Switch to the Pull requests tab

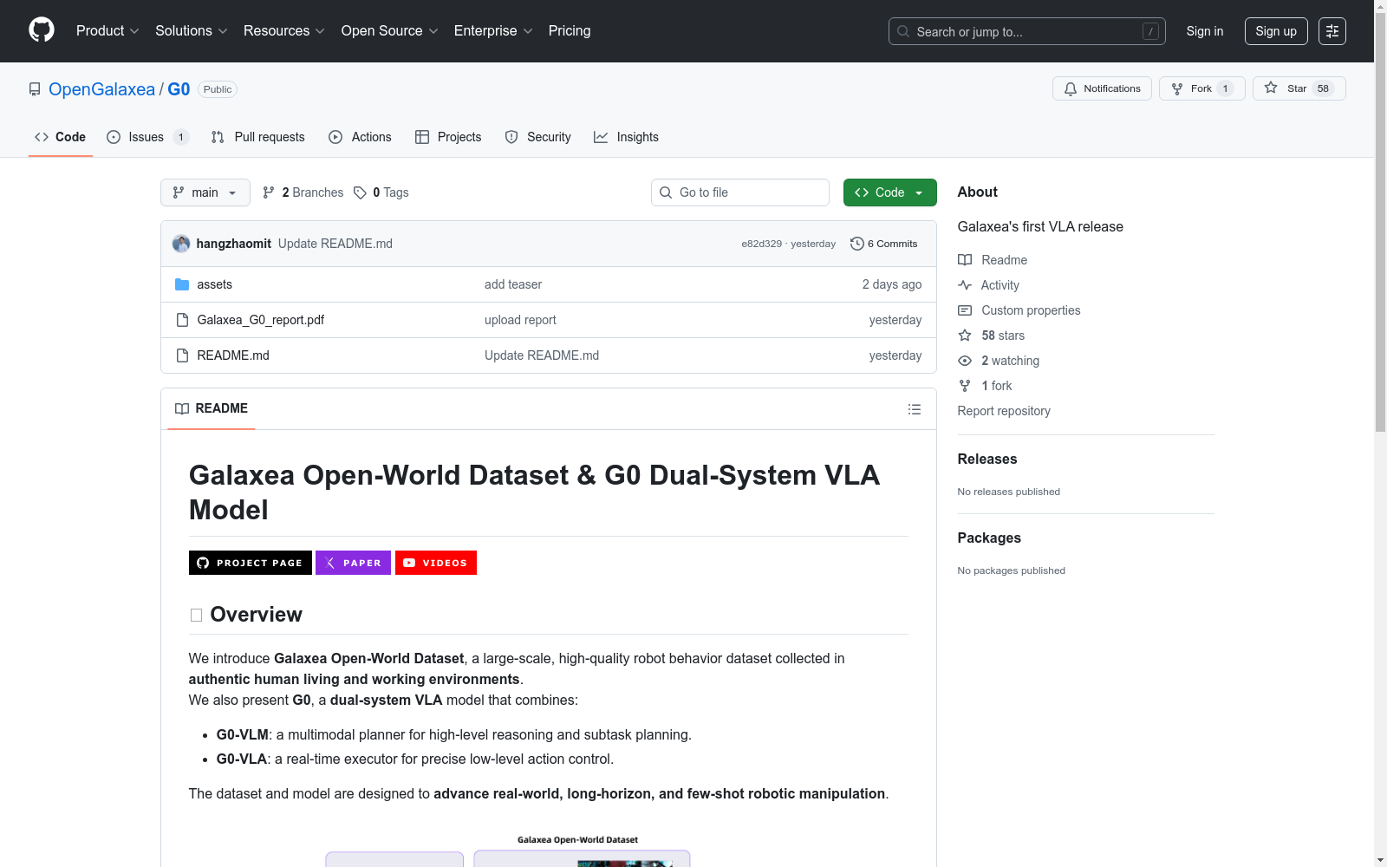(258, 137)
